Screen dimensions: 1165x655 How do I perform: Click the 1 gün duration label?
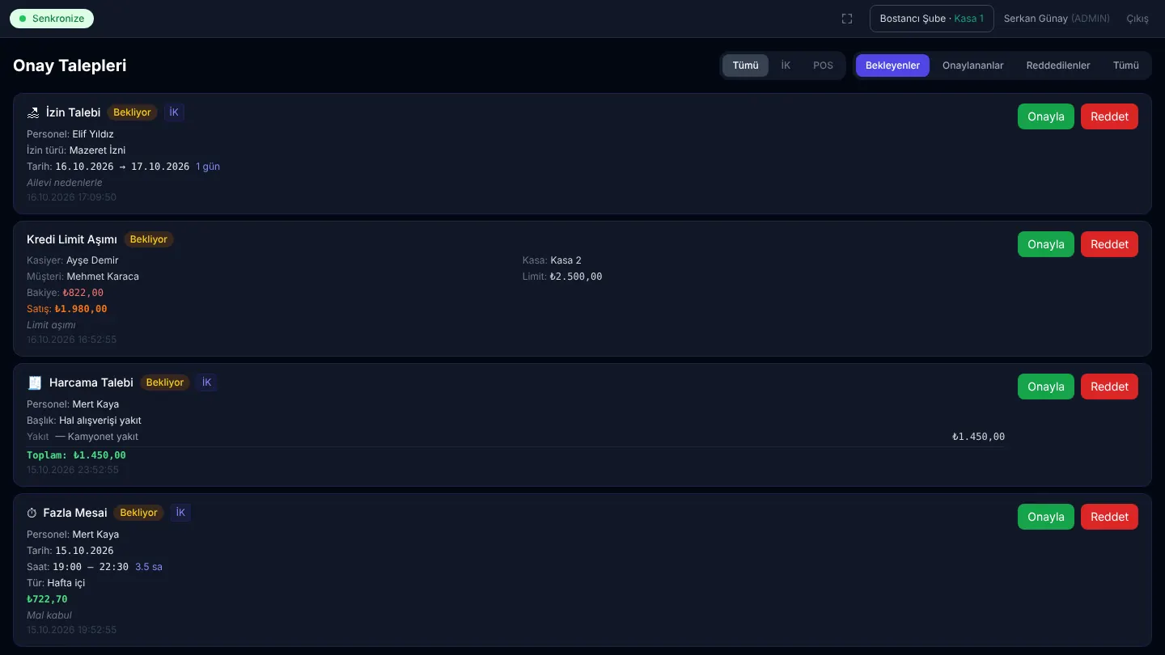(208, 167)
